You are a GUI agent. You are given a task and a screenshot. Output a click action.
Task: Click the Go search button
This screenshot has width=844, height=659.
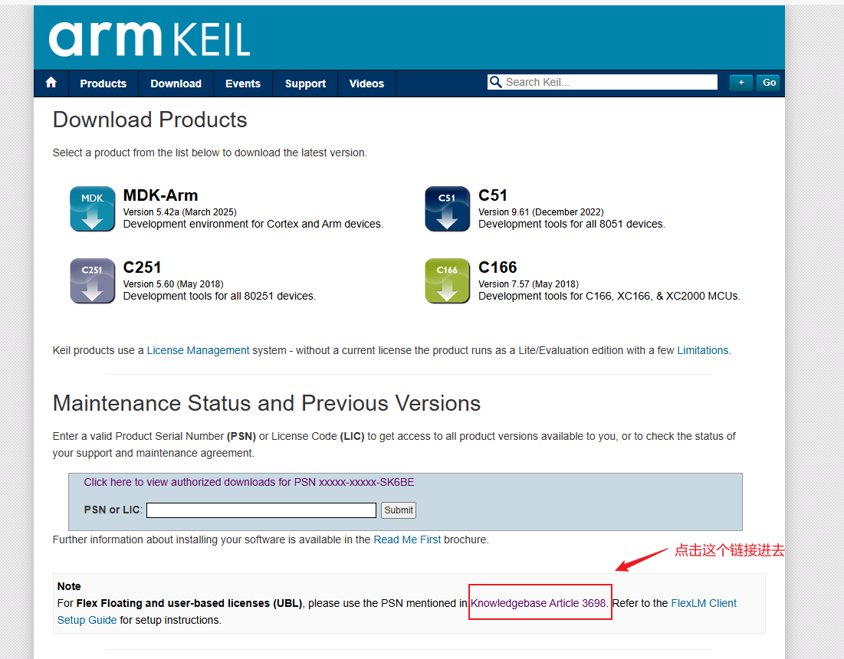(769, 82)
